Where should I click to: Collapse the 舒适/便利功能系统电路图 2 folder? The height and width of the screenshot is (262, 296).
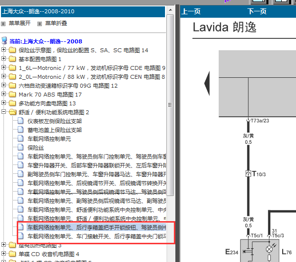[x=3, y=112]
